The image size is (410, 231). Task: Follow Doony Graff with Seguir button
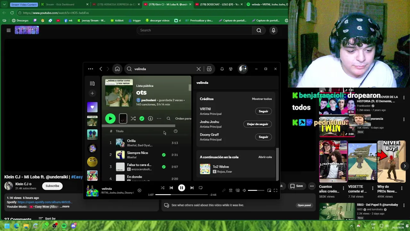[263, 137]
